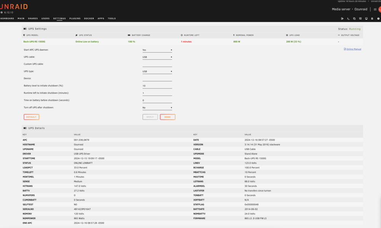381x228 pixels.
Task: Click the Back-UPS RS 1500G model value in the summary row
Action: tap(34, 42)
